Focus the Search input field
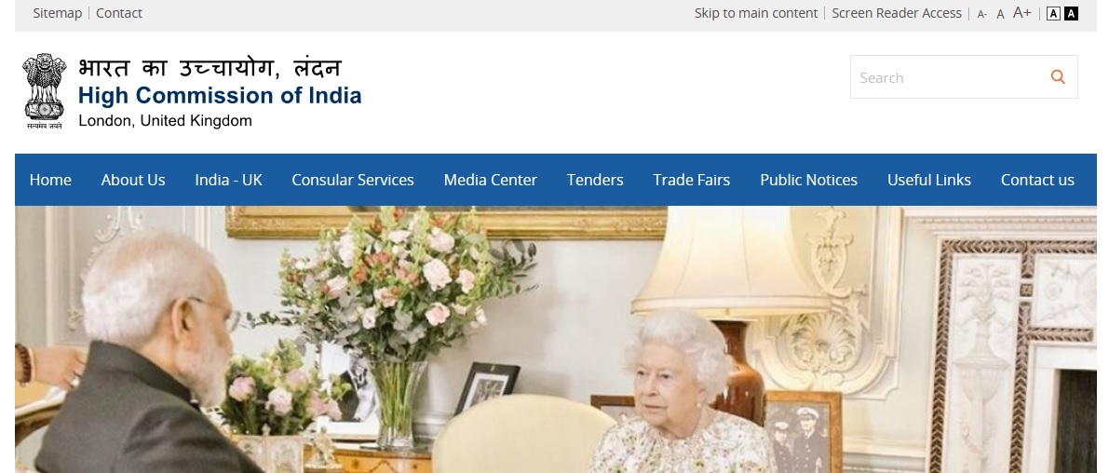Viewport: 1109px width, 473px height. tap(948, 77)
